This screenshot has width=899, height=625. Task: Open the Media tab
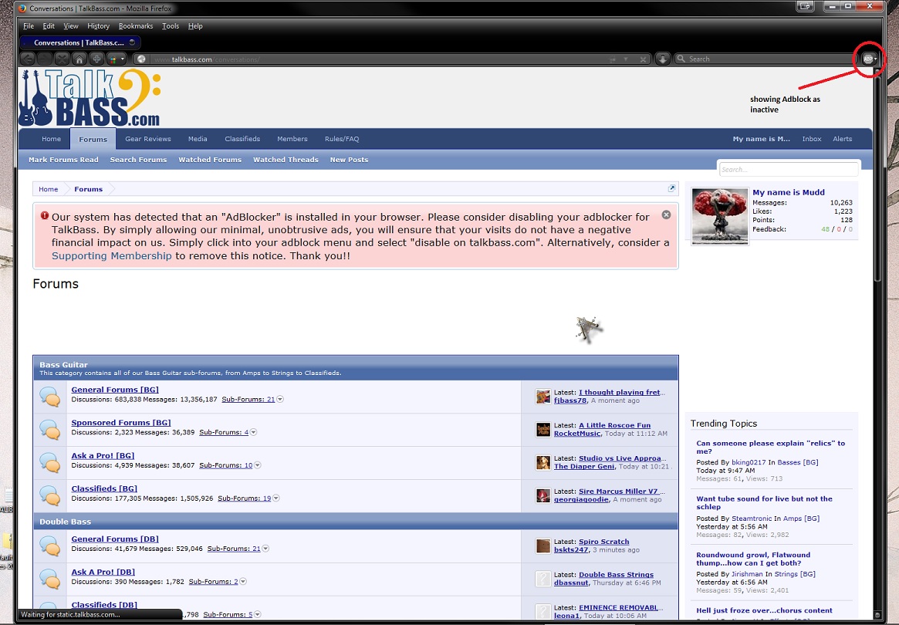[198, 139]
